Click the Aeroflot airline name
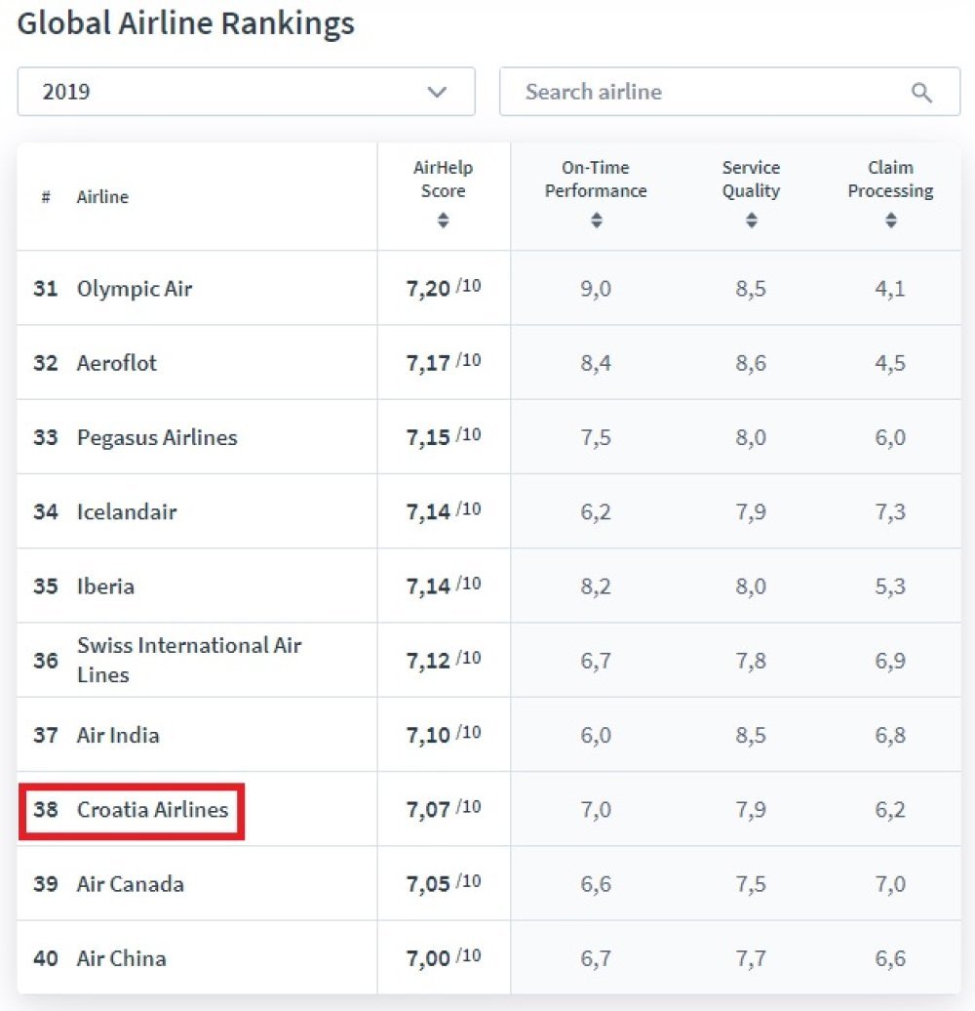975x1011 pixels. [x=117, y=363]
